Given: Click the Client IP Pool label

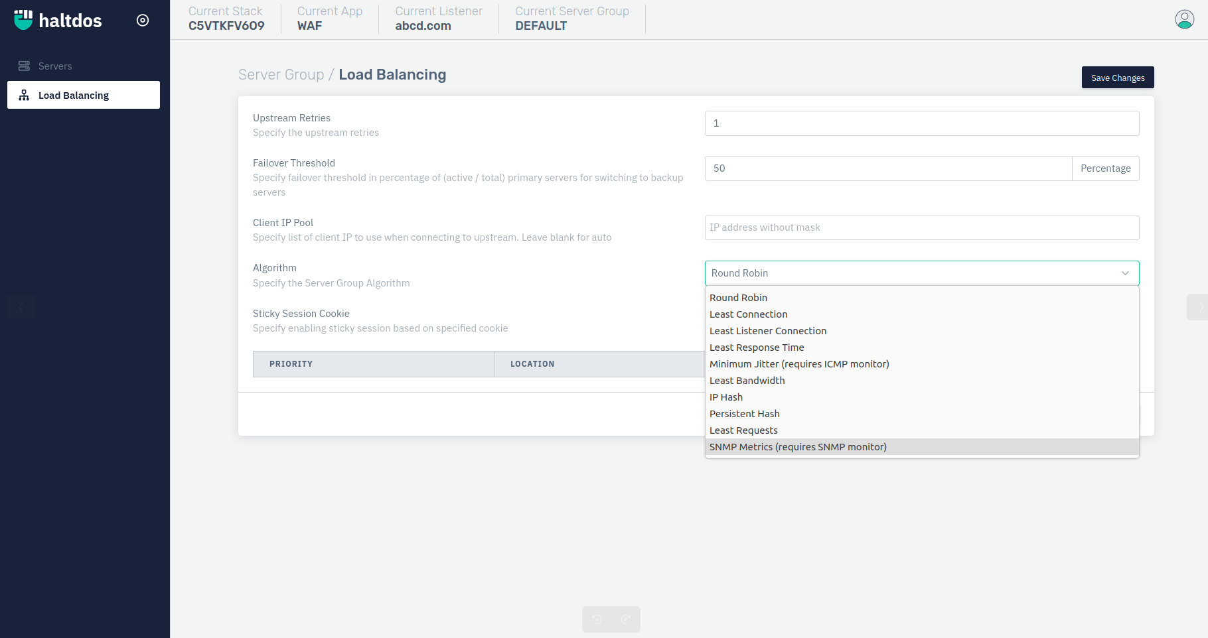Looking at the screenshot, I should click(283, 223).
